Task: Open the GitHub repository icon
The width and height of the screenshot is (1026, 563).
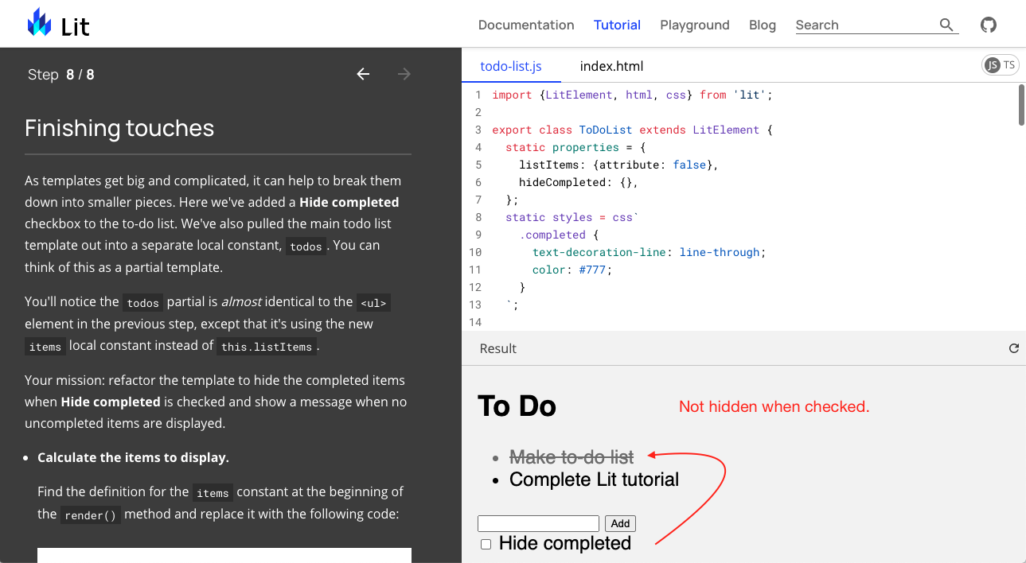Action: click(x=989, y=25)
